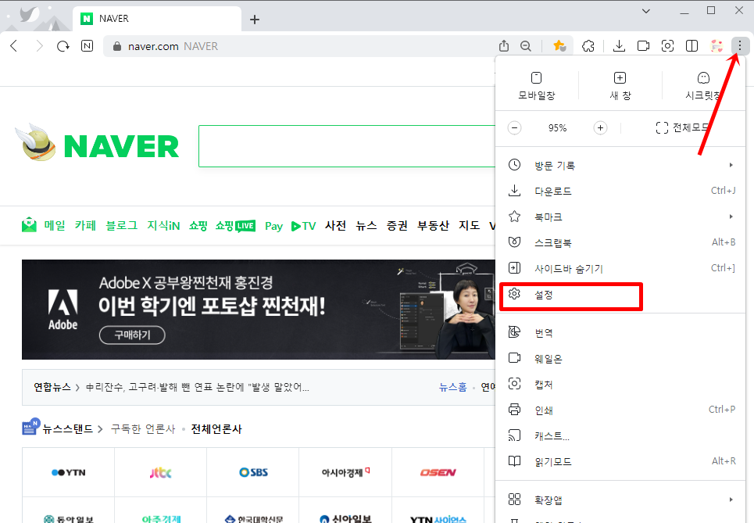Expand the 북마크 submenu arrow
This screenshot has height=523, width=754.
point(731,217)
